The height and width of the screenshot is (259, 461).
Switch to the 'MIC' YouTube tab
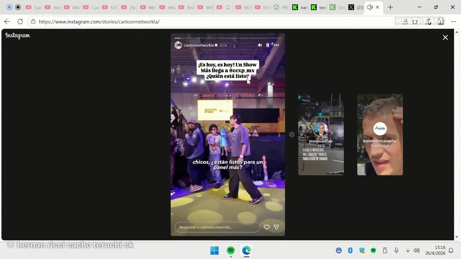148,7
